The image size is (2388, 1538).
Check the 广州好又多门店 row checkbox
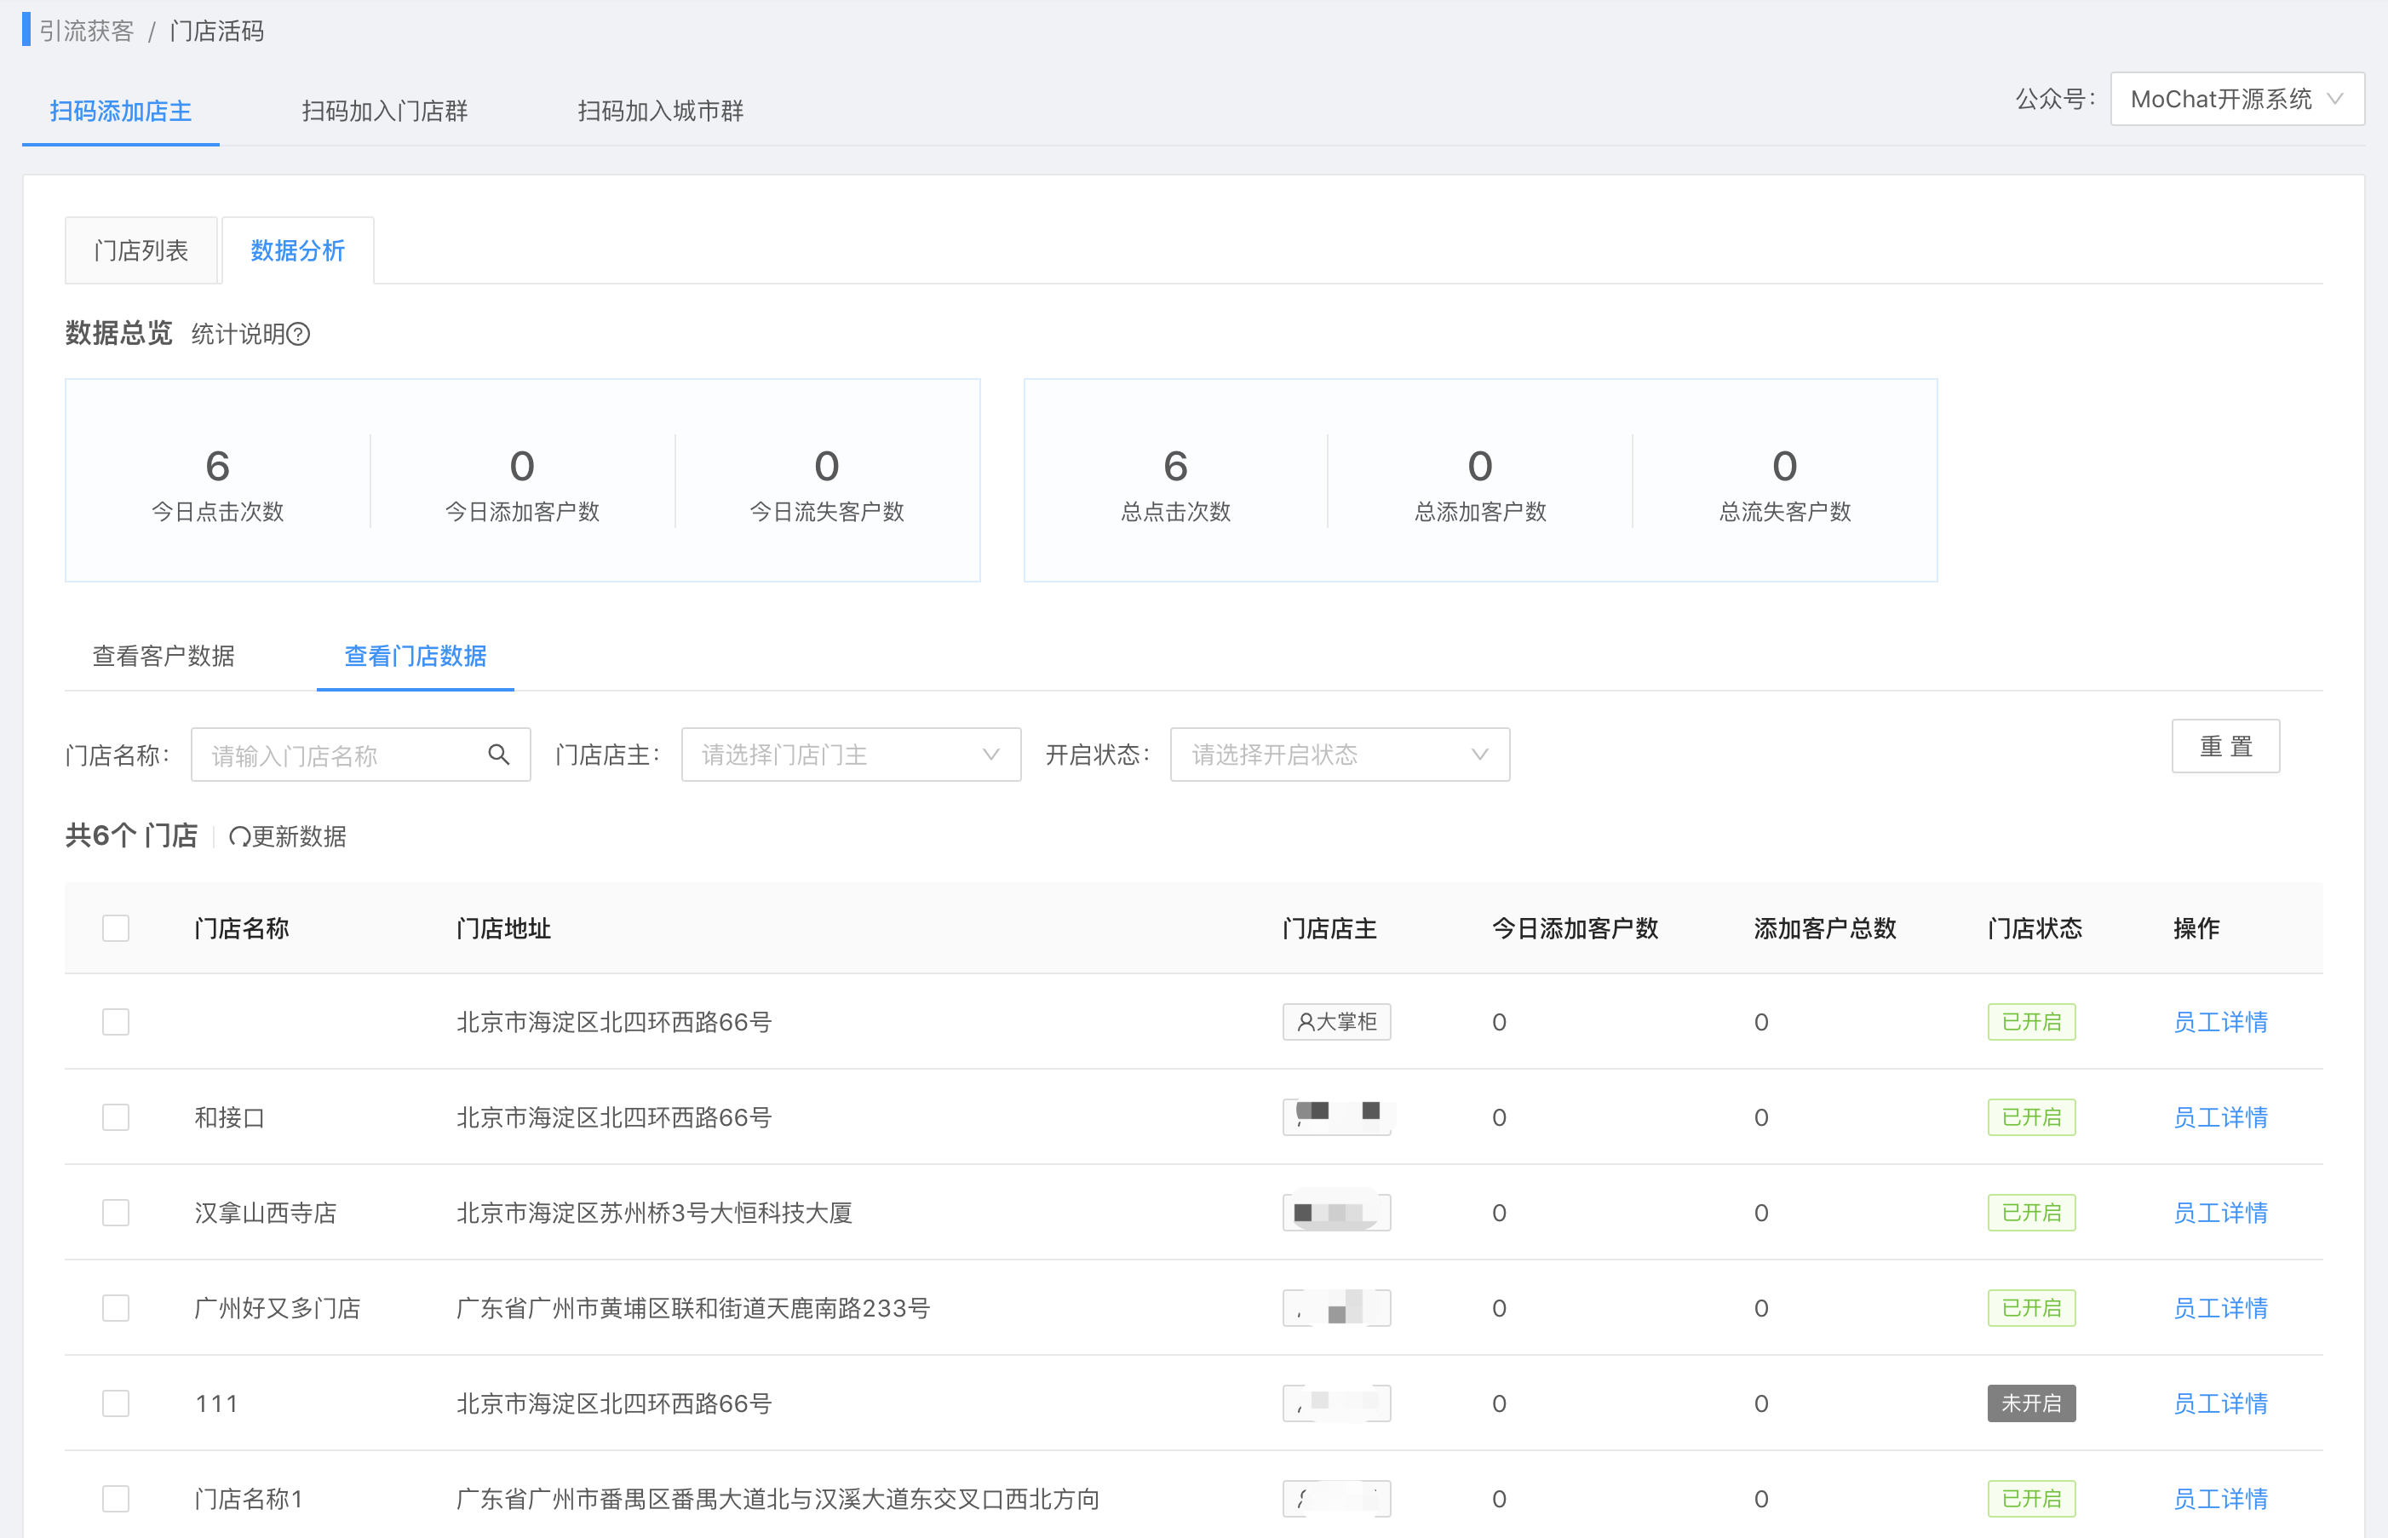(116, 1307)
